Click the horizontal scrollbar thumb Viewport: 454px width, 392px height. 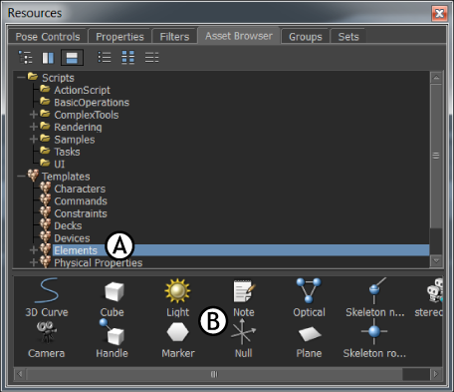pyautogui.click(x=214, y=374)
